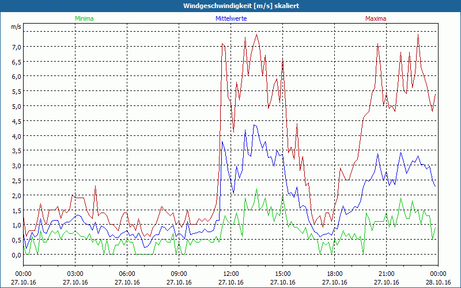Click the '1,0' y-axis value
461x288 pixels.
click(x=16, y=225)
